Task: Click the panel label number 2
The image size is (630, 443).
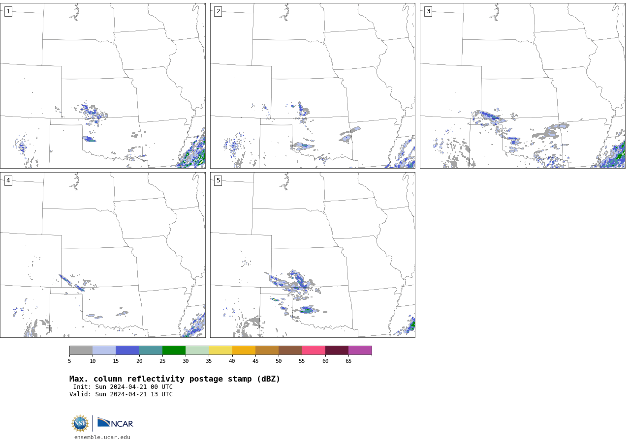Action: pyautogui.click(x=218, y=11)
